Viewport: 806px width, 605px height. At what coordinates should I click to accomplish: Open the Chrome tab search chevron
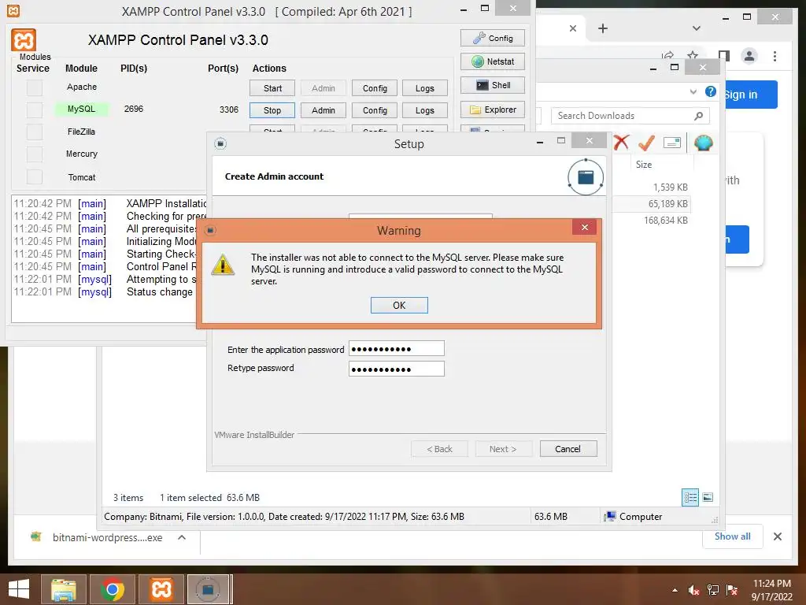tap(697, 28)
